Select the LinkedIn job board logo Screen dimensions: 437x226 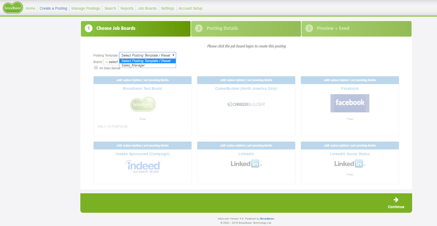246,164
